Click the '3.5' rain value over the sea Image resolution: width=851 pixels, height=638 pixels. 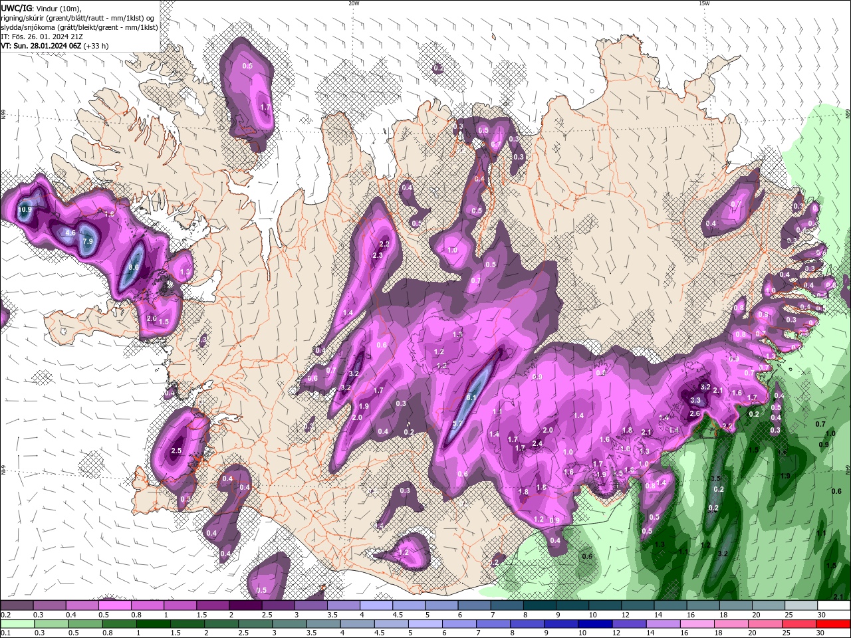pyautogui.click(x=715, y=478)
